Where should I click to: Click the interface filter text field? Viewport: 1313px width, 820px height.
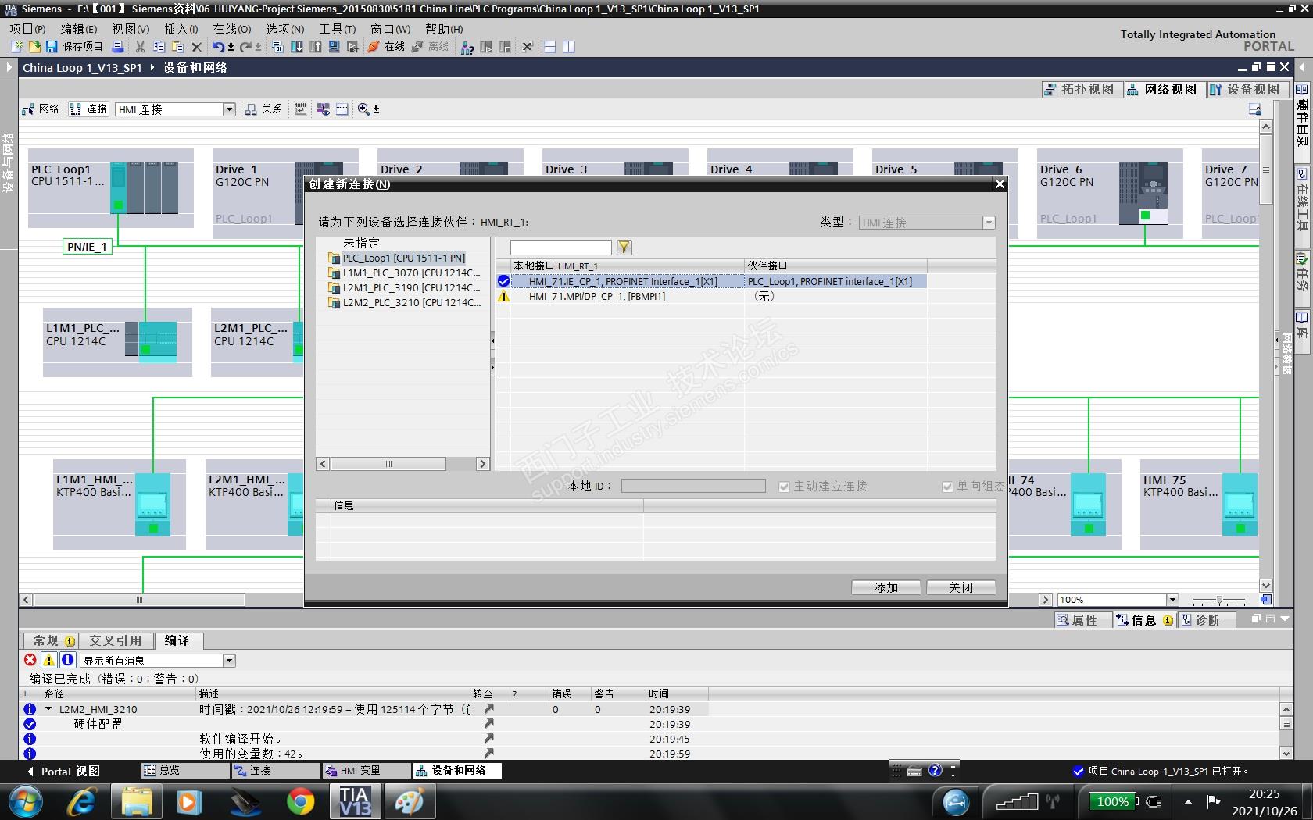[561, 248]
